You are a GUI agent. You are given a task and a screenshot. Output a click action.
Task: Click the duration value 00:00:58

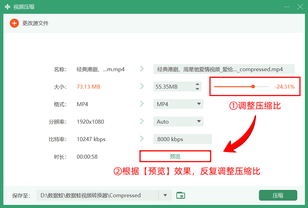pos(87,156)
